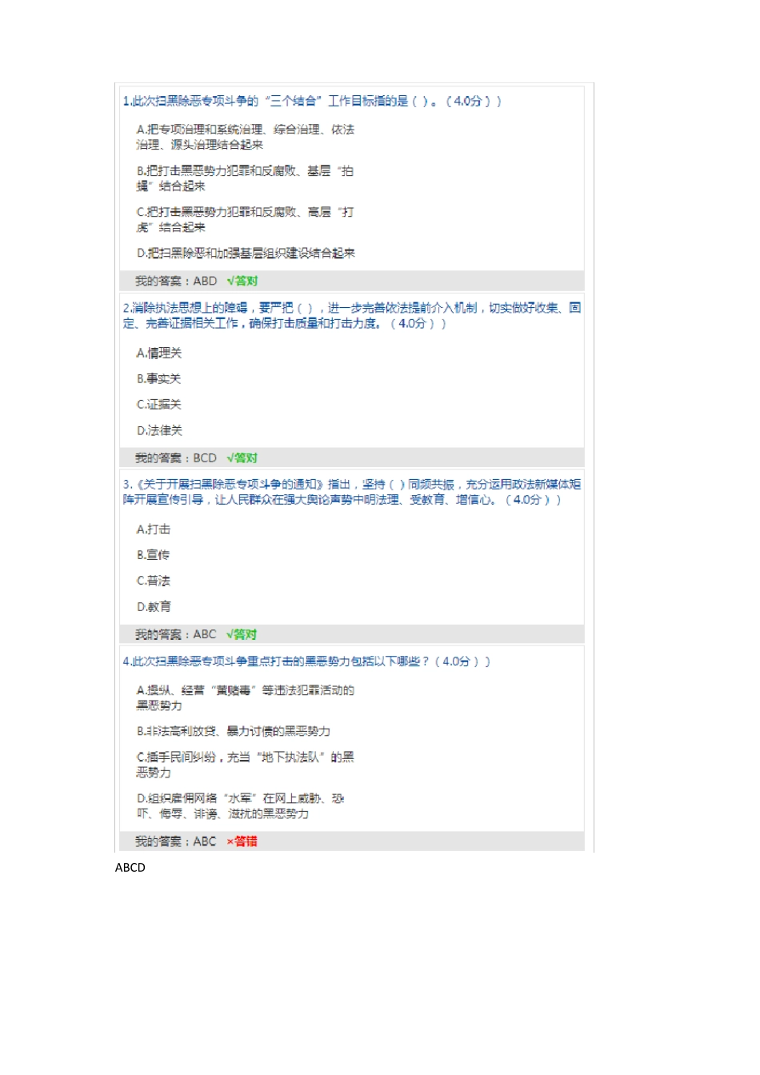The height and width of the screenshot is (1075, 760).
Task: Click option D.法律关
Action: pos(159,430)
